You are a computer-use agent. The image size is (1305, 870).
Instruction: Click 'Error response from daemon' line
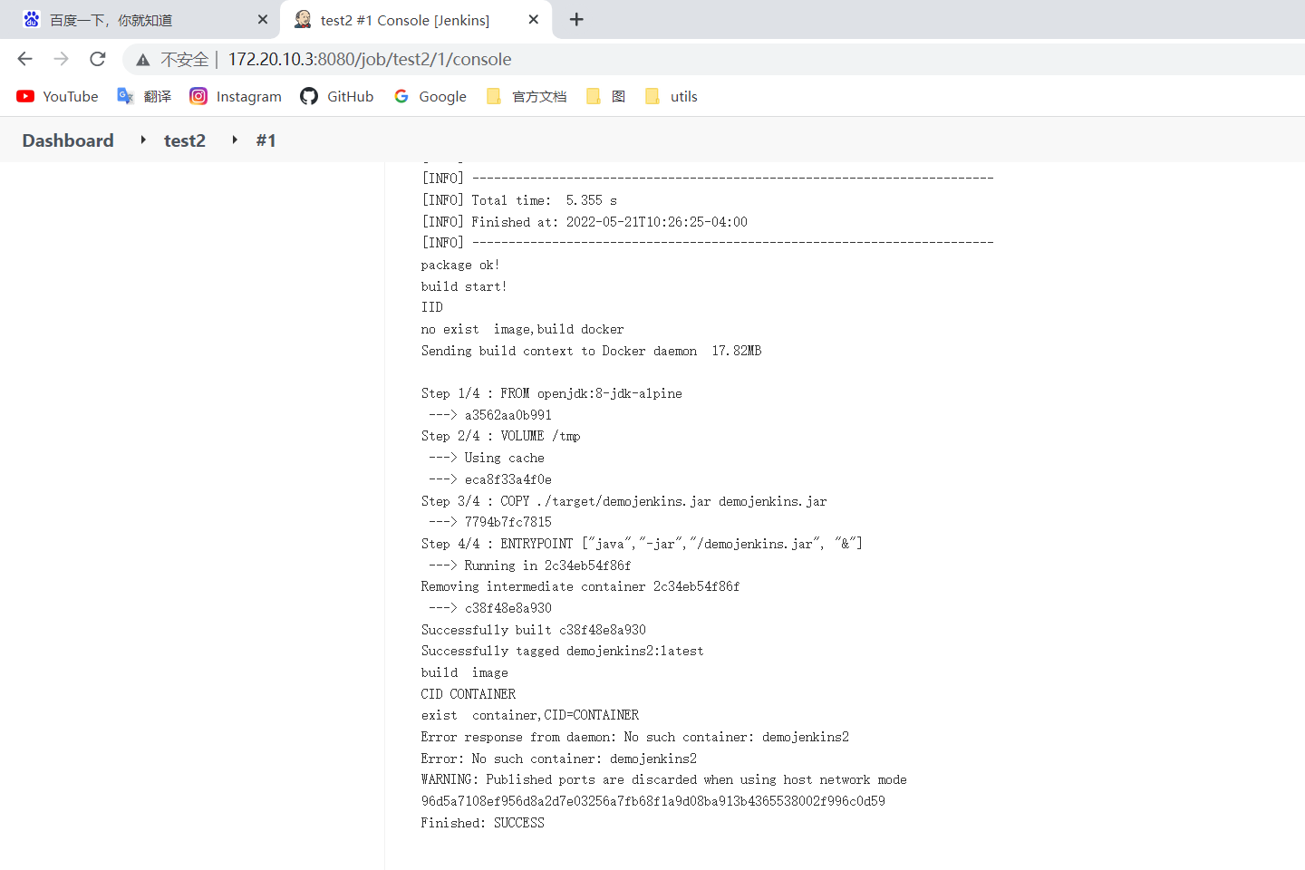[x=634, y=737]
